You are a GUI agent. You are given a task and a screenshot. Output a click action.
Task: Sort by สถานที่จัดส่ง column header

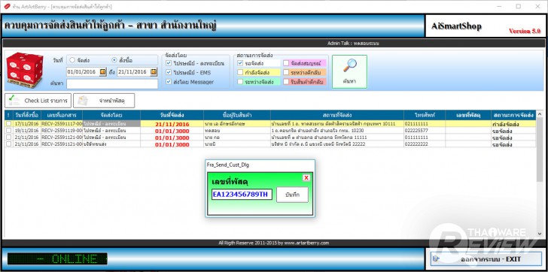[x=337, y=115]
